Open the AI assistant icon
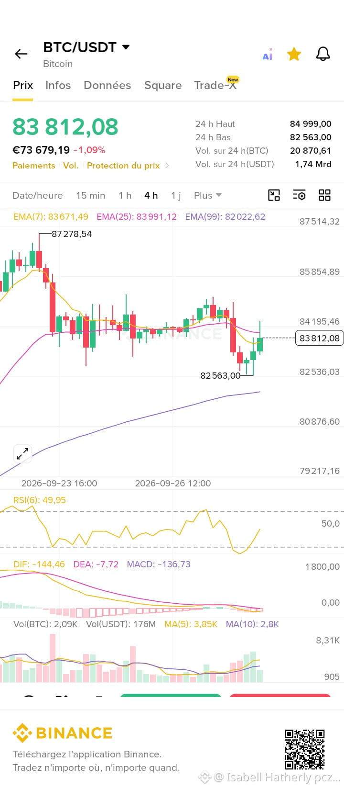The image size is (344, 789). pos(268,54)
